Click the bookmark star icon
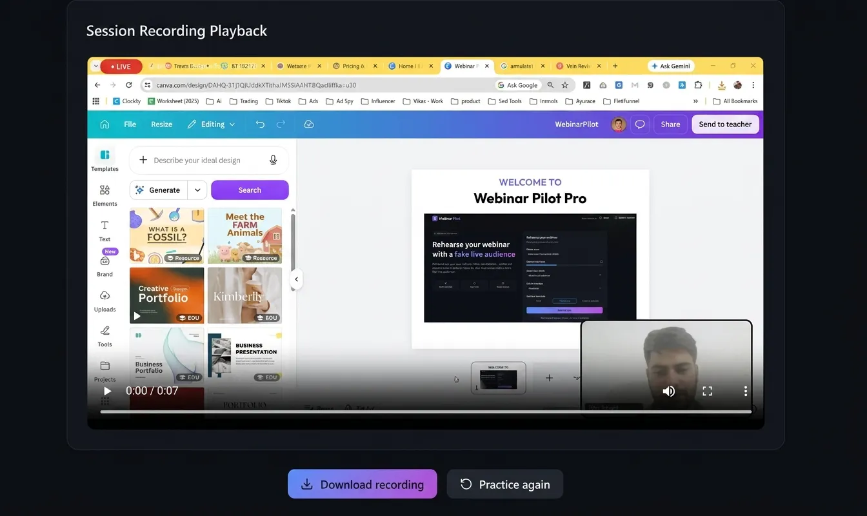 point(565,85)
